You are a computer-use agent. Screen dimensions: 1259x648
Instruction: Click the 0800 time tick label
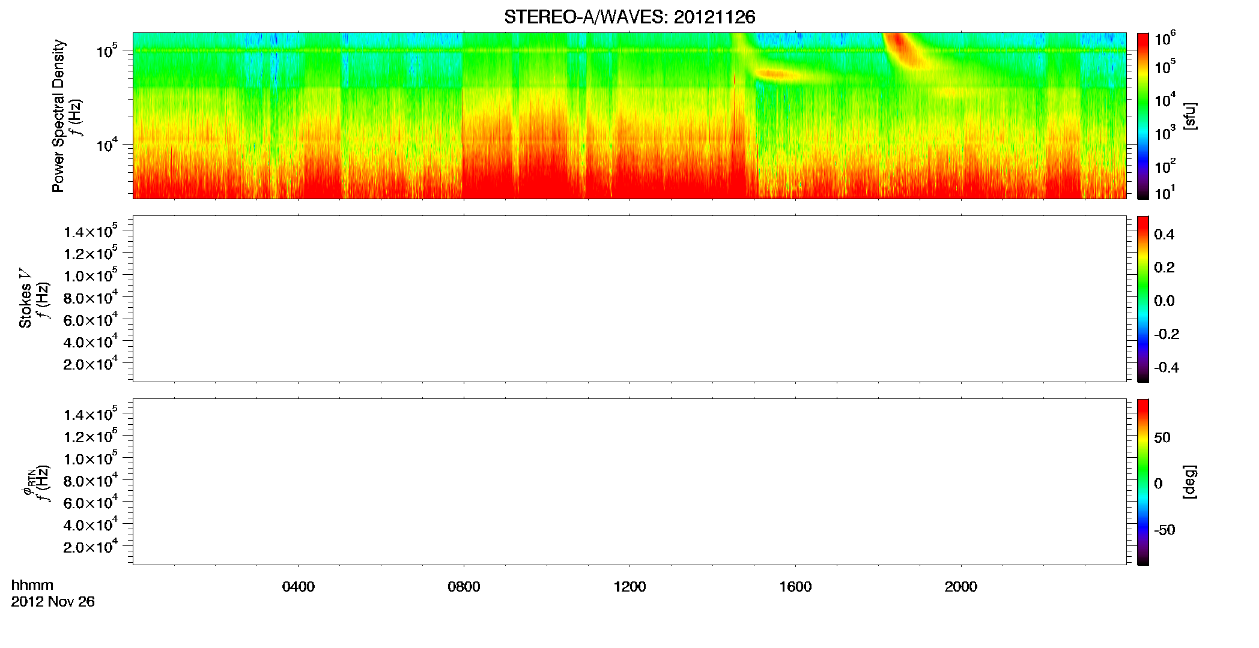[x=464, y=587]
